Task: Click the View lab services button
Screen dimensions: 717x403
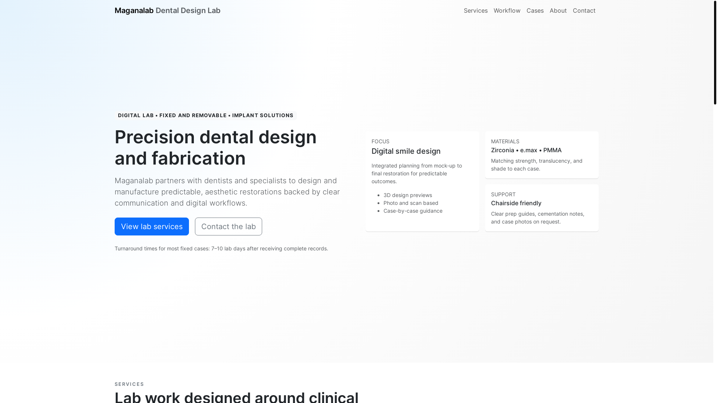Action: pyautogui.click(x=152, y=227)
